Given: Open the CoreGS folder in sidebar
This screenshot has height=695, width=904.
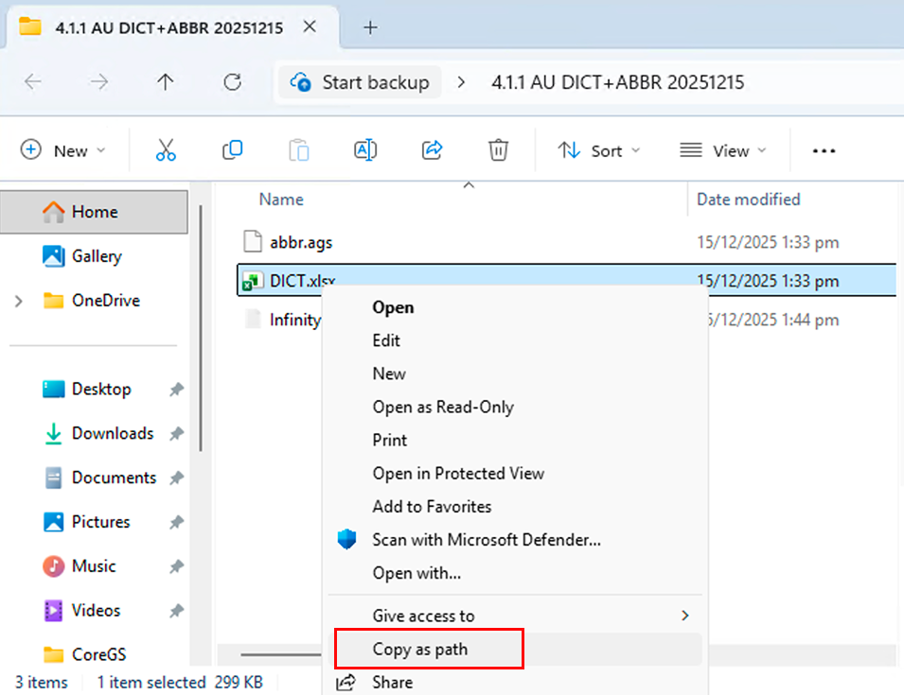Looking at the screenshot, I should 98,654.
